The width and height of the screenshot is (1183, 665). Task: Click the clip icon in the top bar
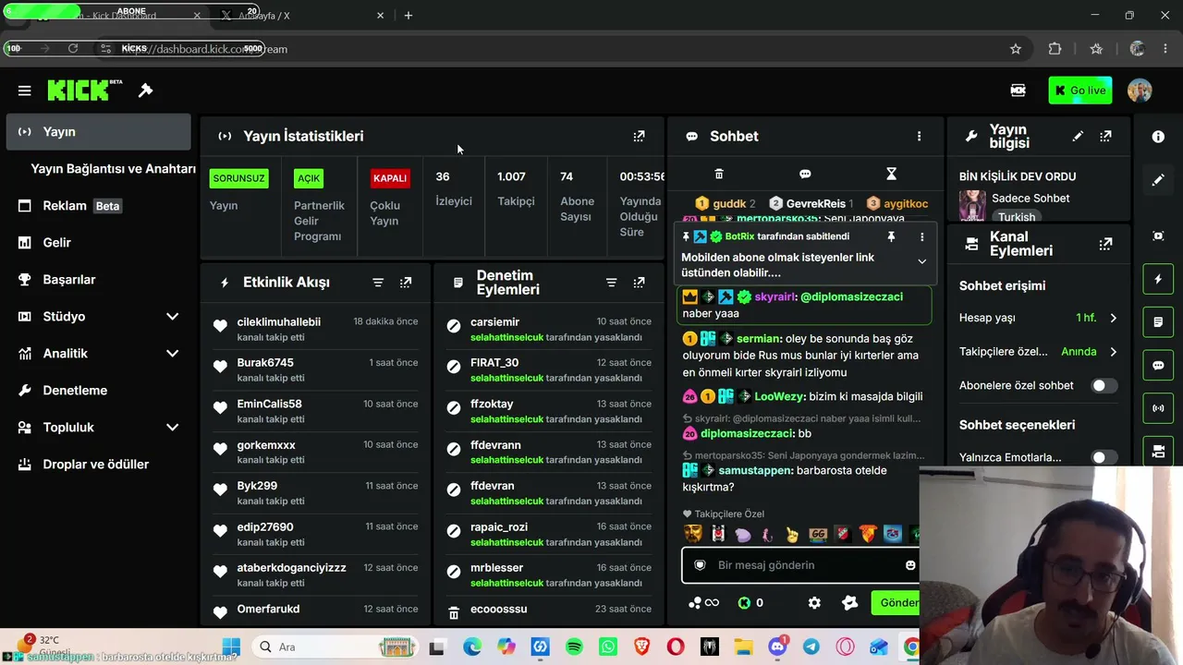pyautogui.click(x=1018, y=91)
